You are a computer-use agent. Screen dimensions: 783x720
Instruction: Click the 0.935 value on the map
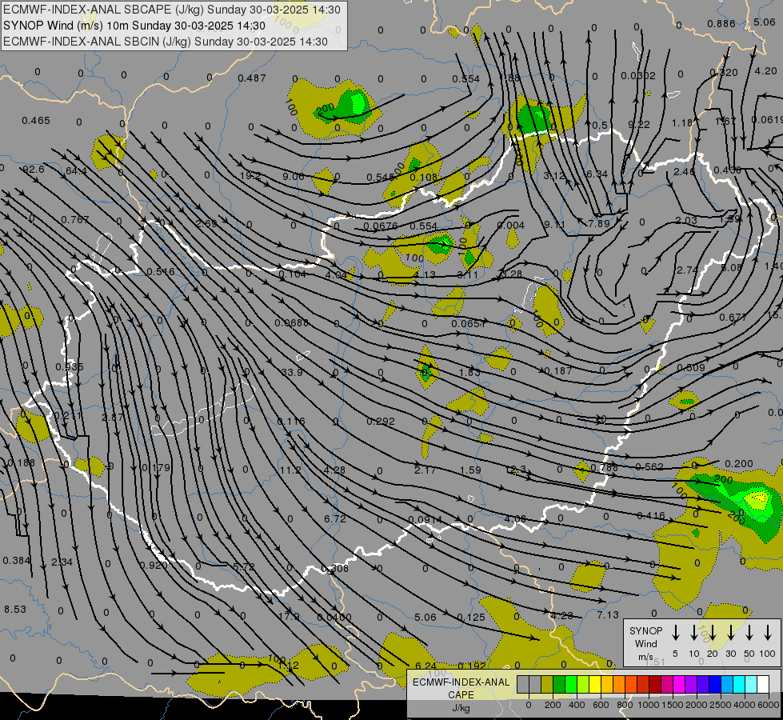click(70, 366)
